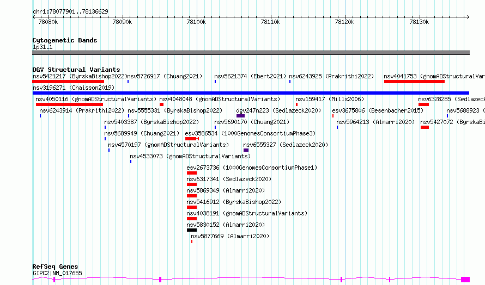This screenshot has height=285, width=485.
Task: Click the ruler's right arrow end
Action: click(x=468, y=17)
